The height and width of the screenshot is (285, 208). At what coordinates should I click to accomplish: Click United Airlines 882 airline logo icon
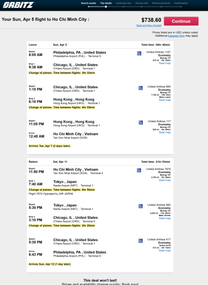coord(140,206)
